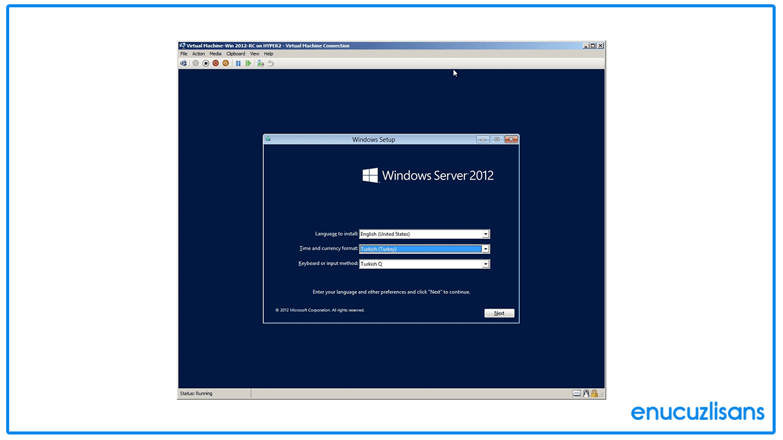Open the Media menu
783x440 pixels.
pos(215,54)
